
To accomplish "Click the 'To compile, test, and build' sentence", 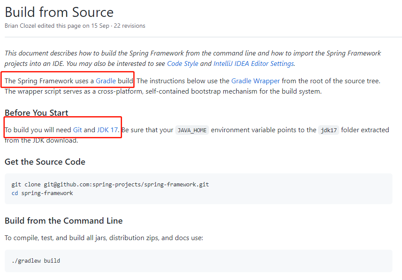I will [104, 238].
